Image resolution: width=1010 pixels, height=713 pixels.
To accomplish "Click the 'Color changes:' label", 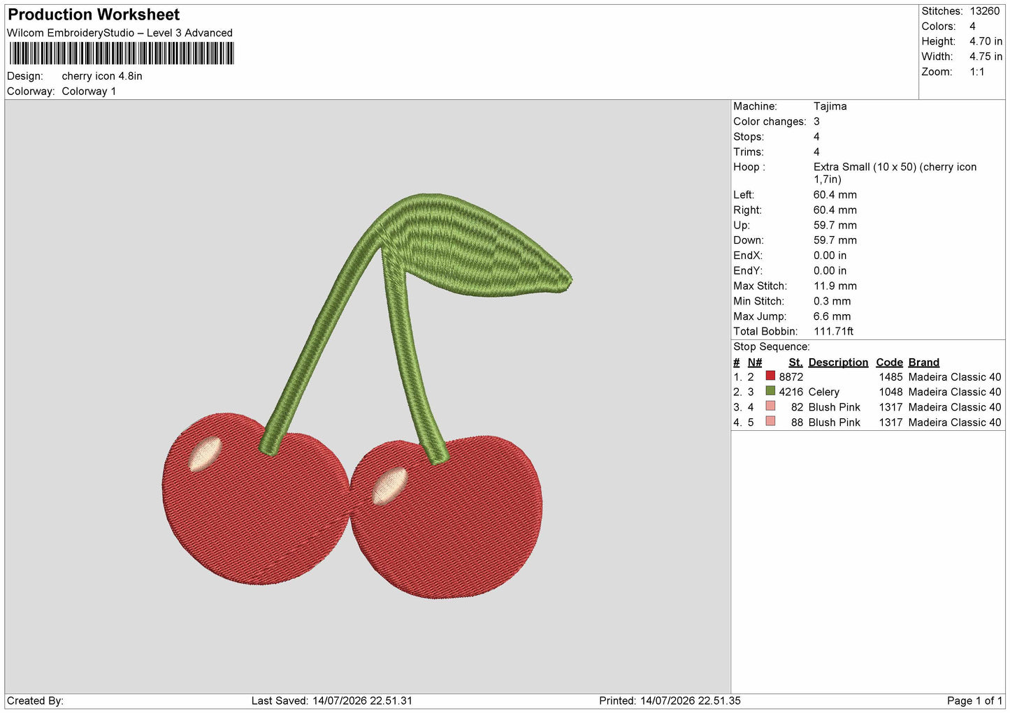I will click(770, 122).
